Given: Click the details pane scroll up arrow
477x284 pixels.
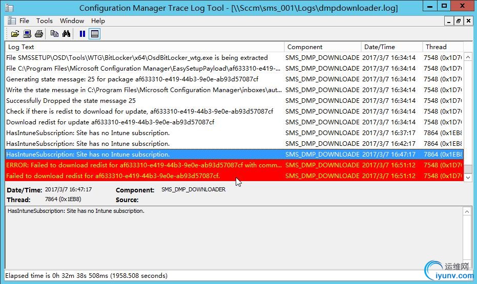Looking at the screenshot, I should point(467,211).
